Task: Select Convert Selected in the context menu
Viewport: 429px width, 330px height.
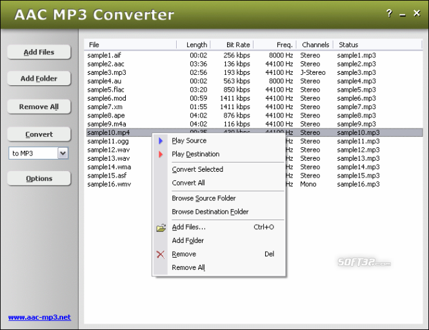Action: (x=197, y=169)
